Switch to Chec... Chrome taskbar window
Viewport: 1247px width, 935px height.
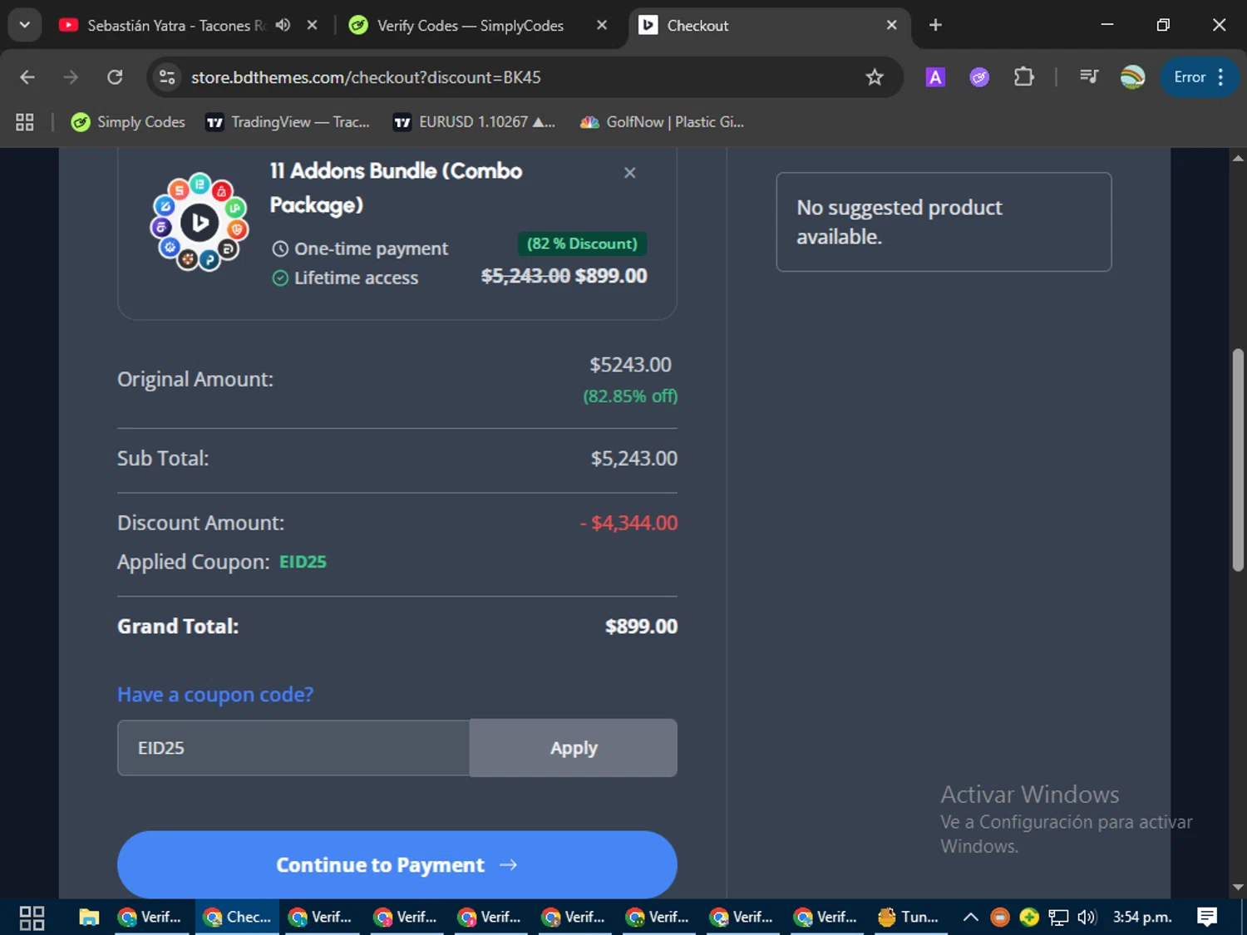[238, 918]
